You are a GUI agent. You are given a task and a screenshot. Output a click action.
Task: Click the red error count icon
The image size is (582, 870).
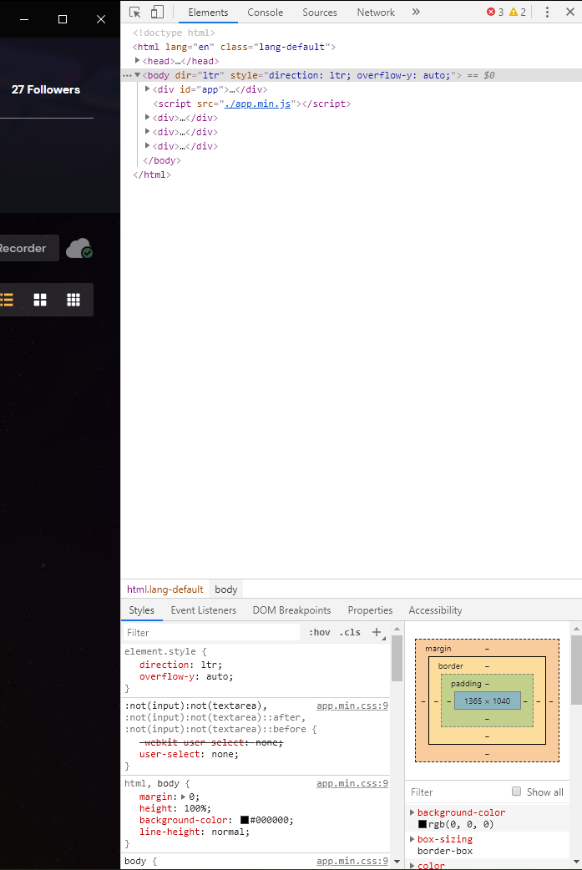point(491,12)
